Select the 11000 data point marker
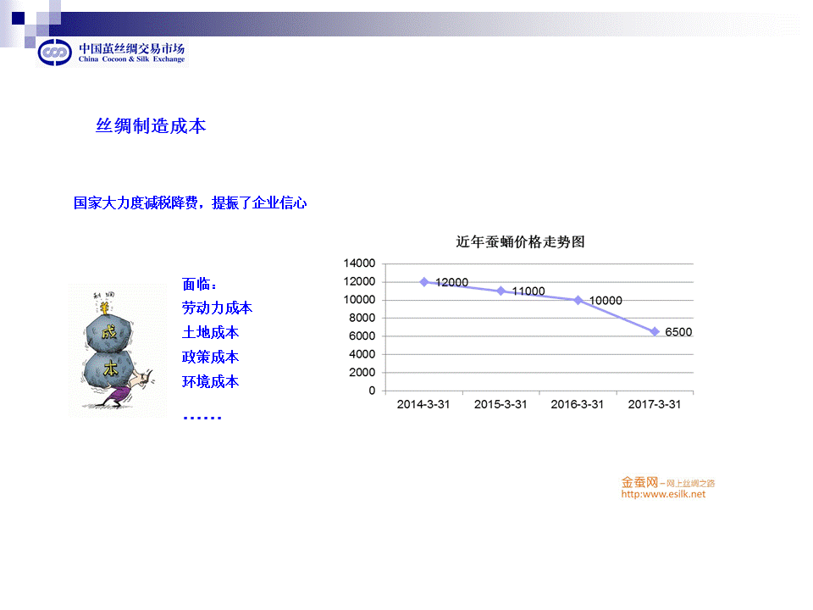 point(501,291)
